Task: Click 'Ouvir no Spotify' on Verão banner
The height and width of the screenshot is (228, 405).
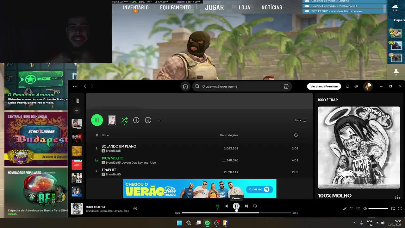Action: pos(259,189)
